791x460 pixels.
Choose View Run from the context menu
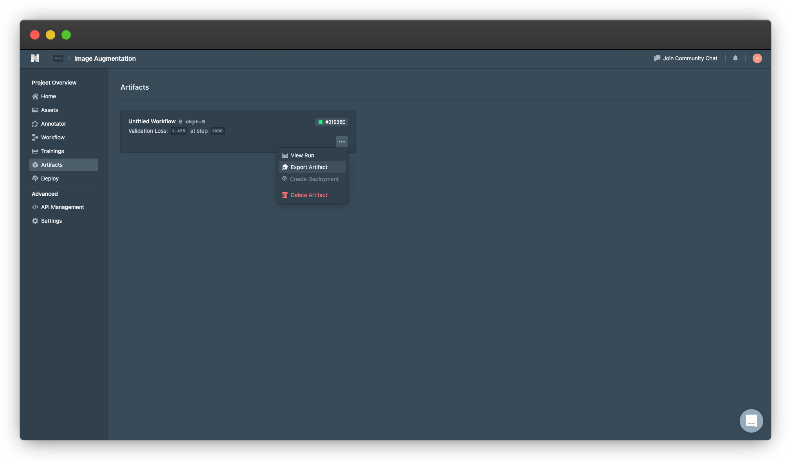point(312,155)
